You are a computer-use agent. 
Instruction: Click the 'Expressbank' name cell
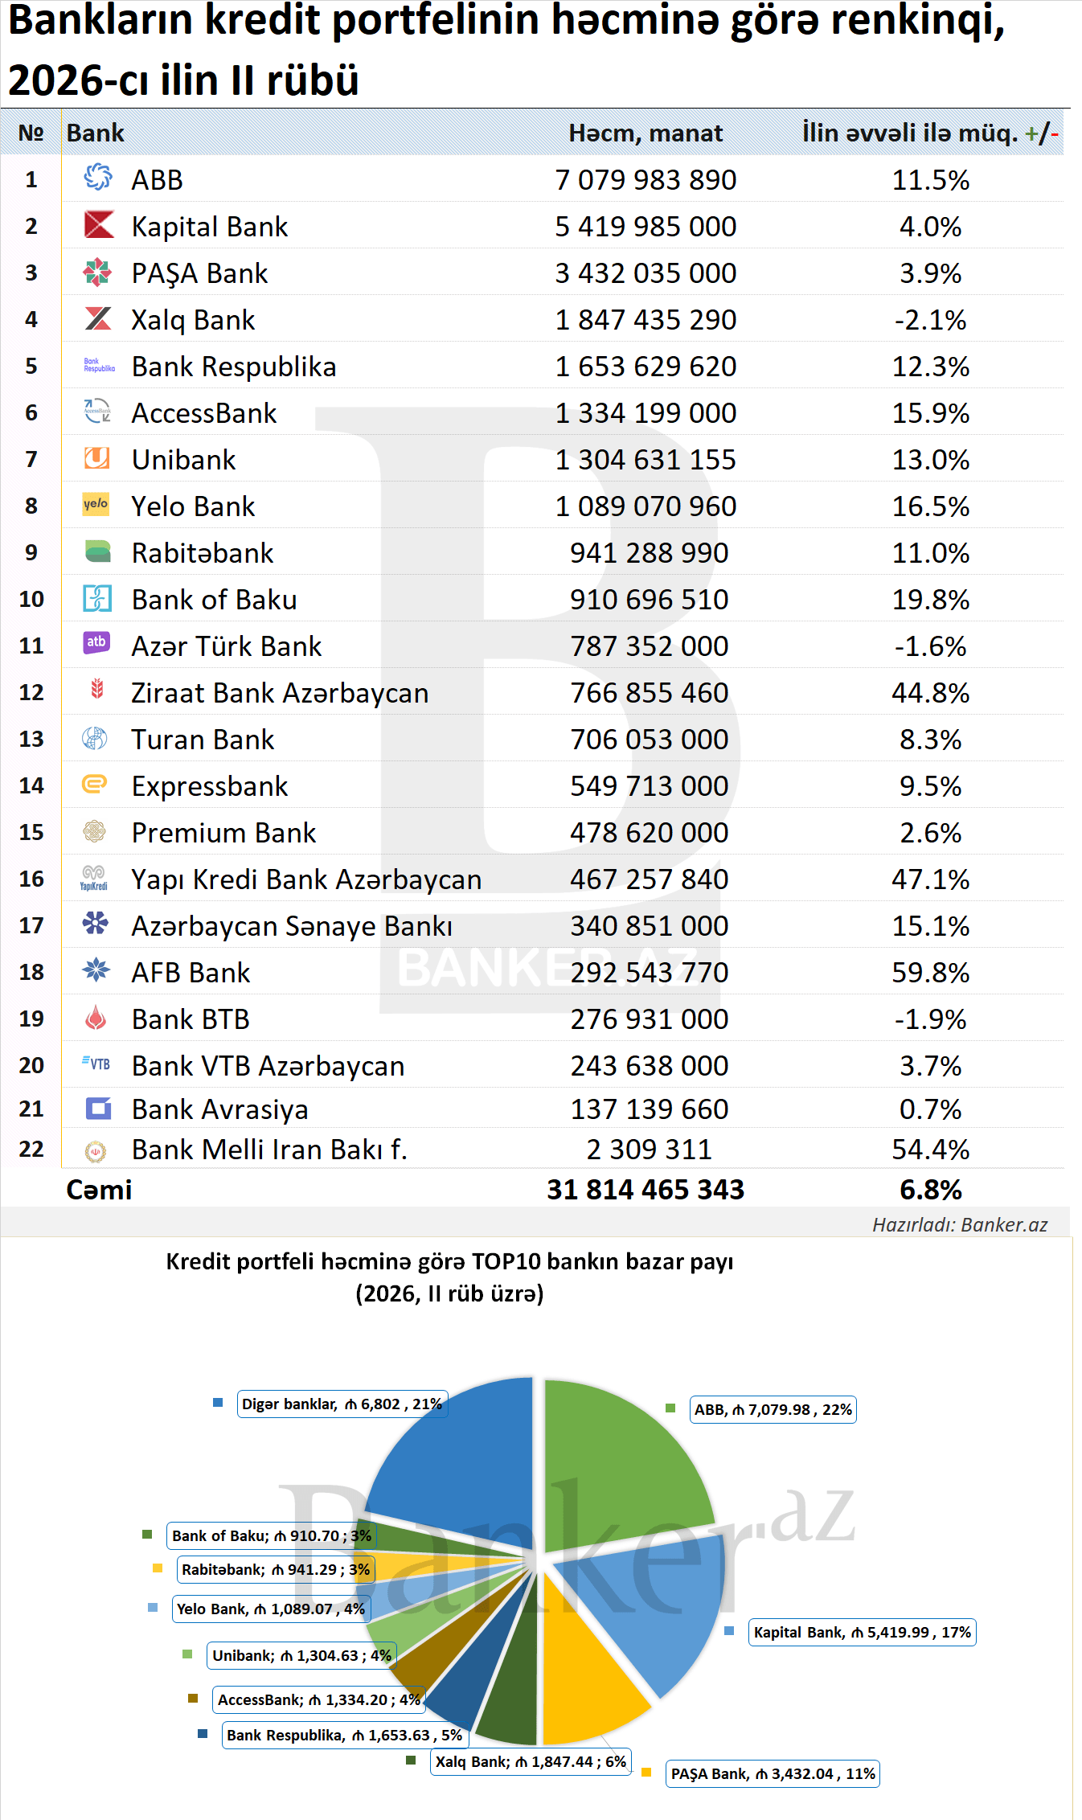pyautogui.click(x=210, y=785)
